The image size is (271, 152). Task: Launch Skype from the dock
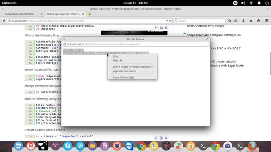coord(68,146)
